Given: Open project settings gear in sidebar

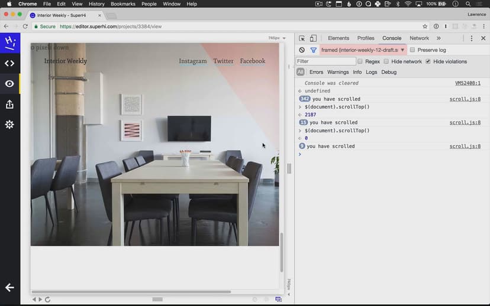Looking at the screenshot, I should click(9, 125).
